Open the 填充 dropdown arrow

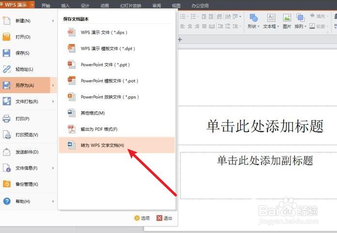(327, 16)
